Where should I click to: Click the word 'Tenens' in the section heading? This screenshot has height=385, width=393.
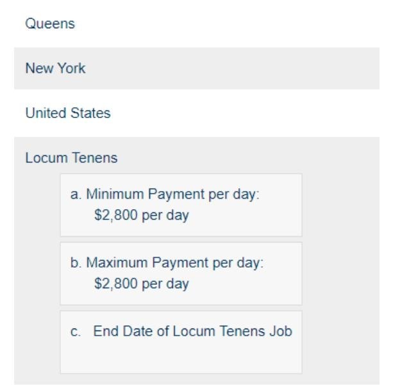98,158
